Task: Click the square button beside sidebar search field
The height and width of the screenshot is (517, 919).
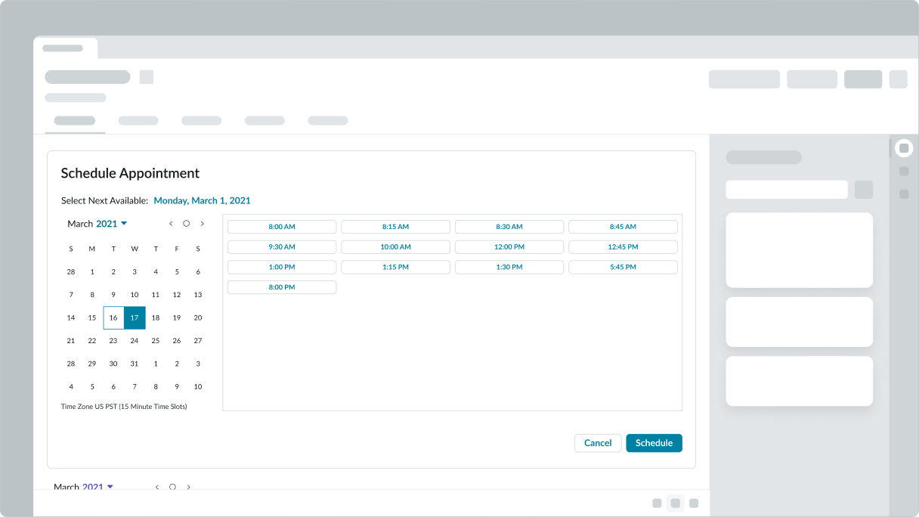Action: coord(863,190)
